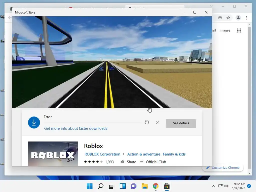256x192 pixels.
Task: Open File Explorer from the taskbar
Action: click(x=145, y=186)
